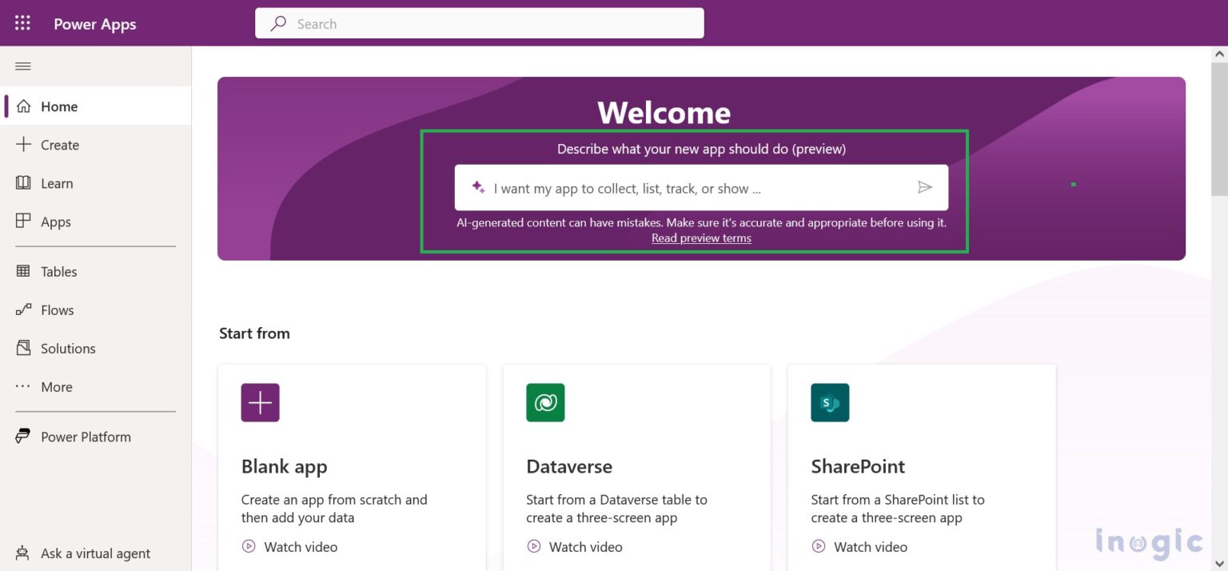Collapse the left navigation hamburger menu

coord(23,66)
